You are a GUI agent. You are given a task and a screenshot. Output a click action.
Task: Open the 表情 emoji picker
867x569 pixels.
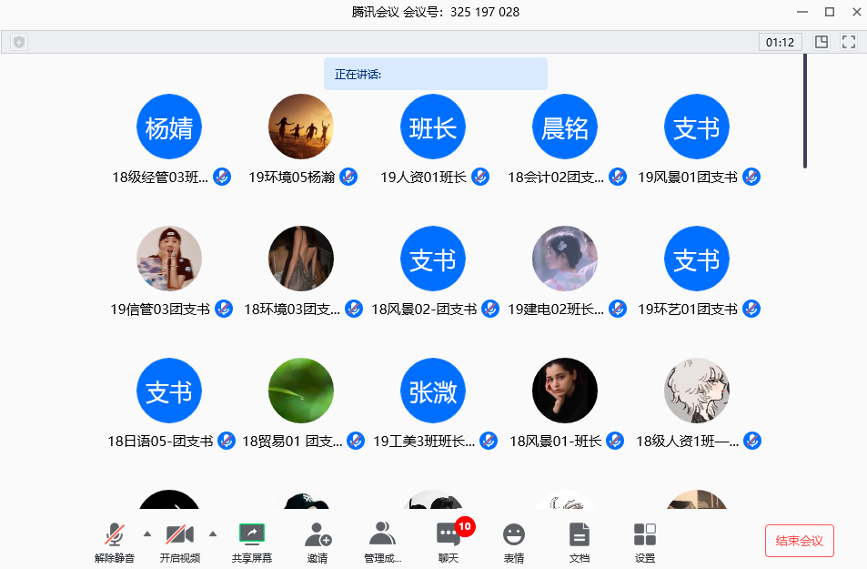(x=514, y=542)
